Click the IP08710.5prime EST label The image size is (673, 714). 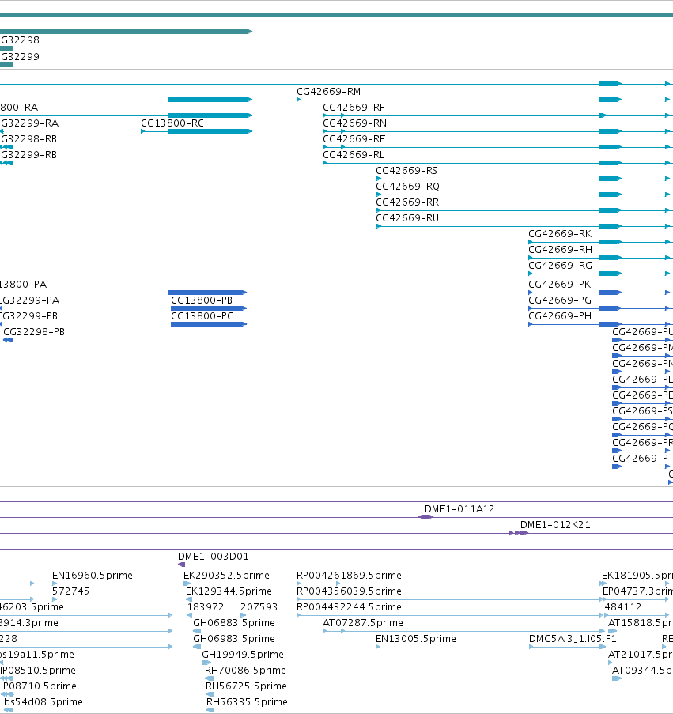[38, 686]
